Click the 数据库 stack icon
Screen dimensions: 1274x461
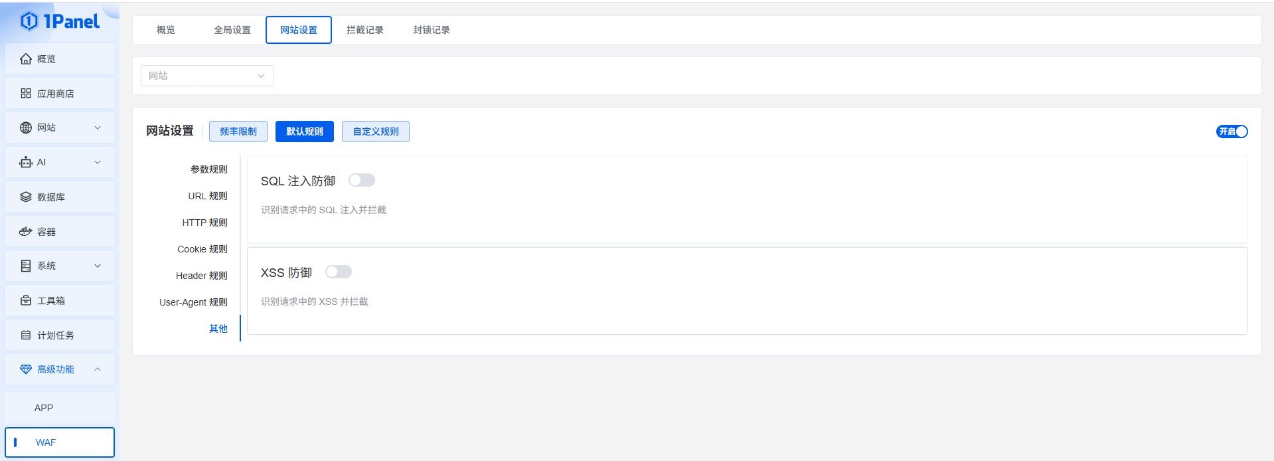[x=26, y=197]
